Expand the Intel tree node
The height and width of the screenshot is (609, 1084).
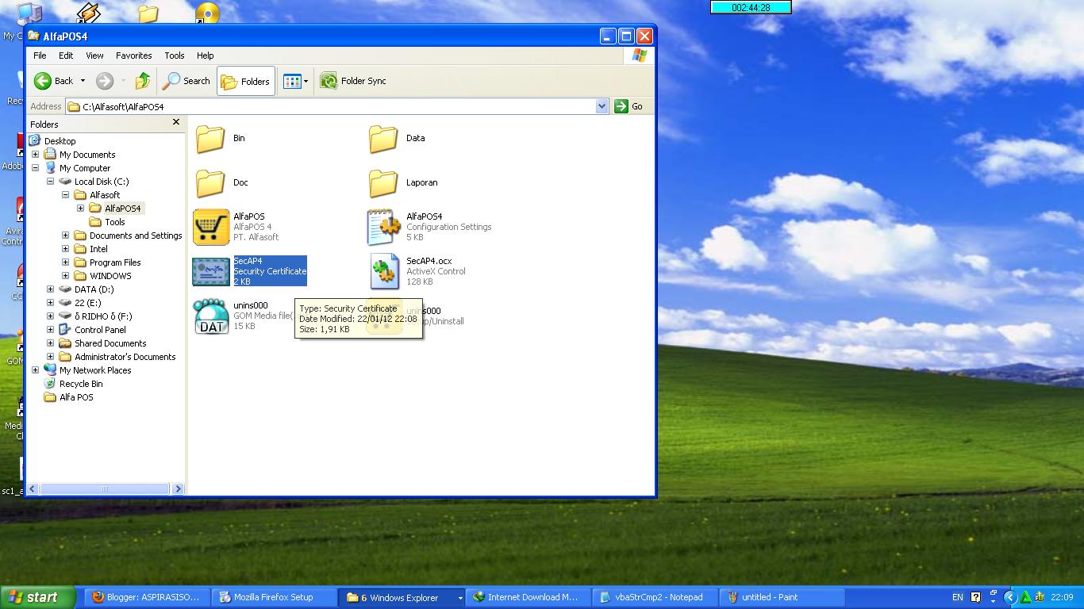(x=65, y=249)
